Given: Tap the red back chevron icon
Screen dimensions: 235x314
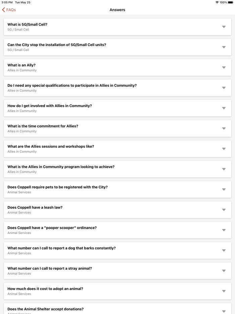Looking at the screenshot, I should 4,10.
